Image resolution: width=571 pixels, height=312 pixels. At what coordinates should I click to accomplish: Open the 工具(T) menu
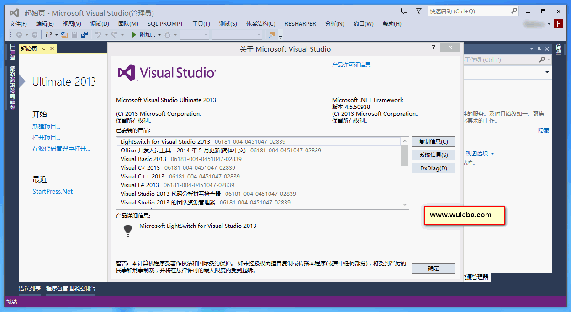point(201,24)
